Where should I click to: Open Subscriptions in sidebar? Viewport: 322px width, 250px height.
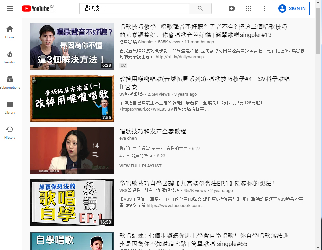(x=10, y=82)
